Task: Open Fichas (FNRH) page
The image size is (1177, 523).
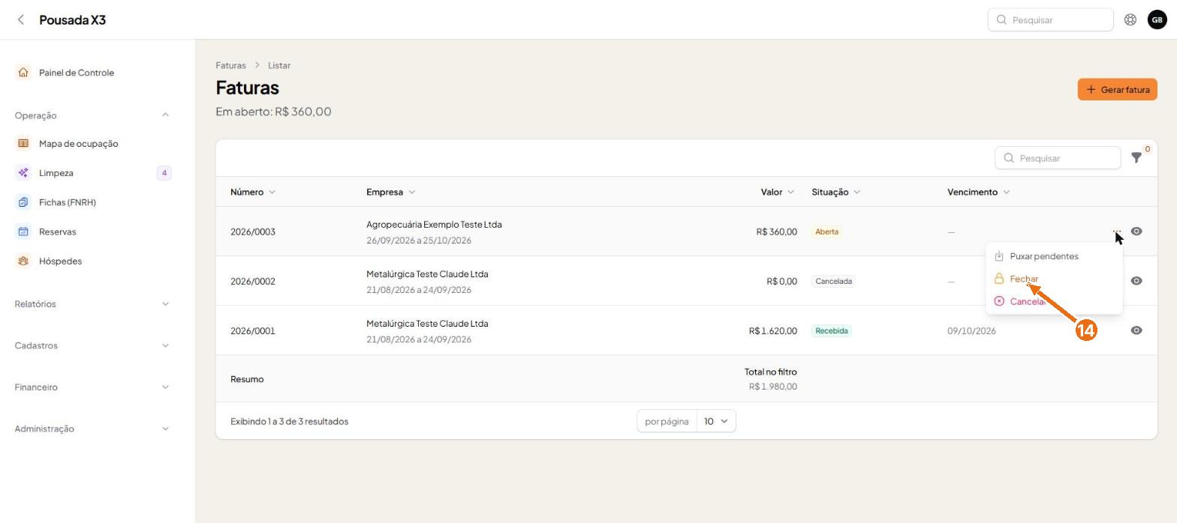Action: point(68,202)
